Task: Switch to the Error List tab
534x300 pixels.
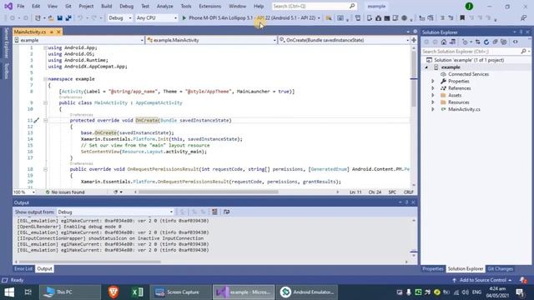Action: click(x=23, y=268)
